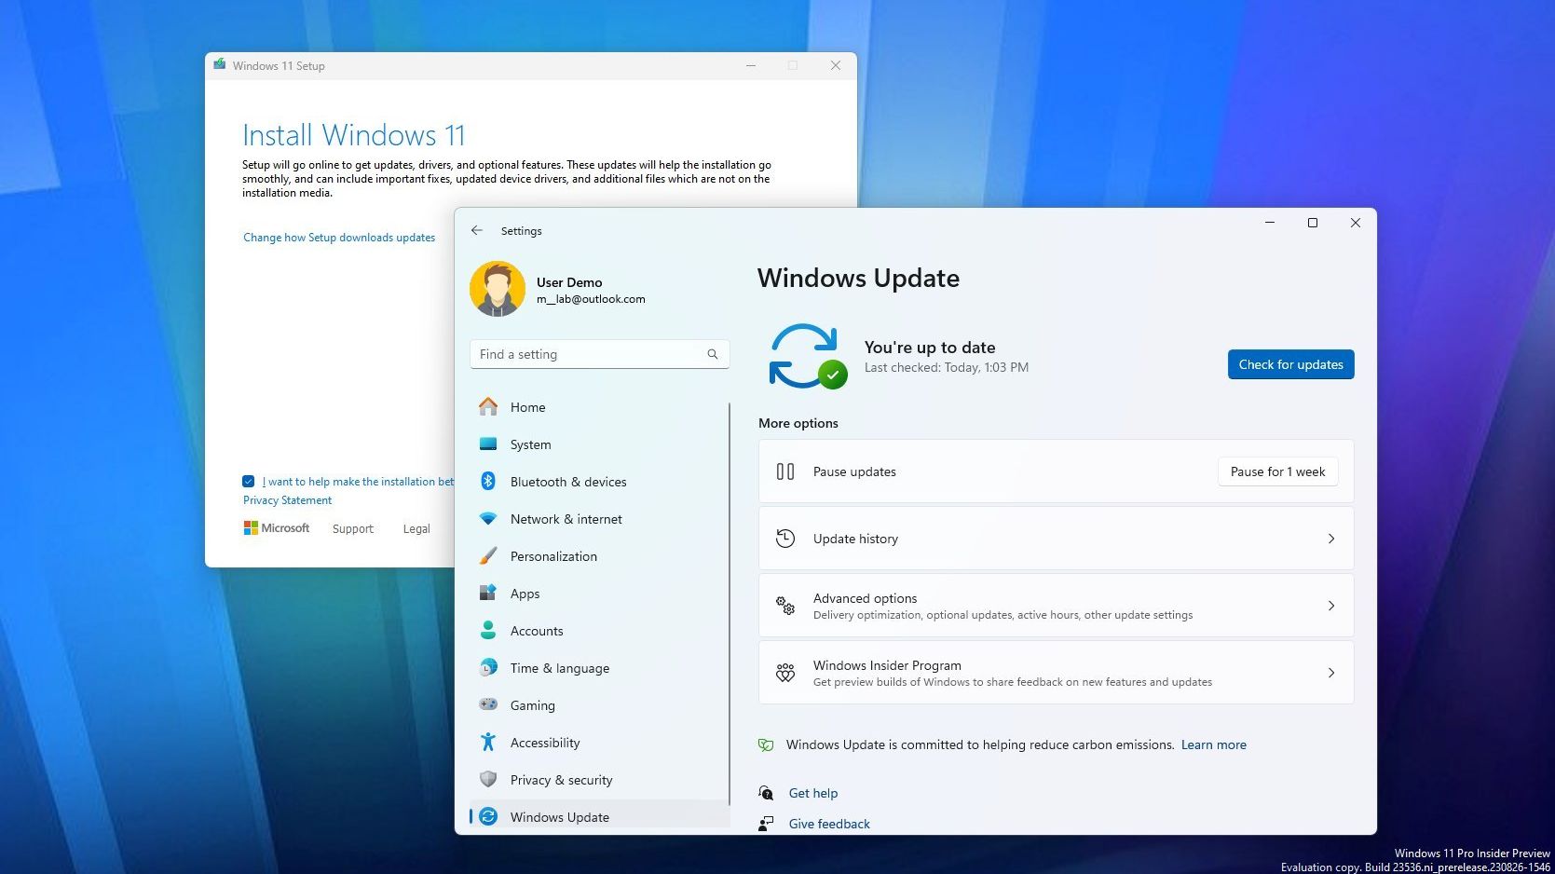The width and height of the screenshot is (1555, 874).
Task: Click the Apps icon in sidebar
Action: tap(488, 593)
